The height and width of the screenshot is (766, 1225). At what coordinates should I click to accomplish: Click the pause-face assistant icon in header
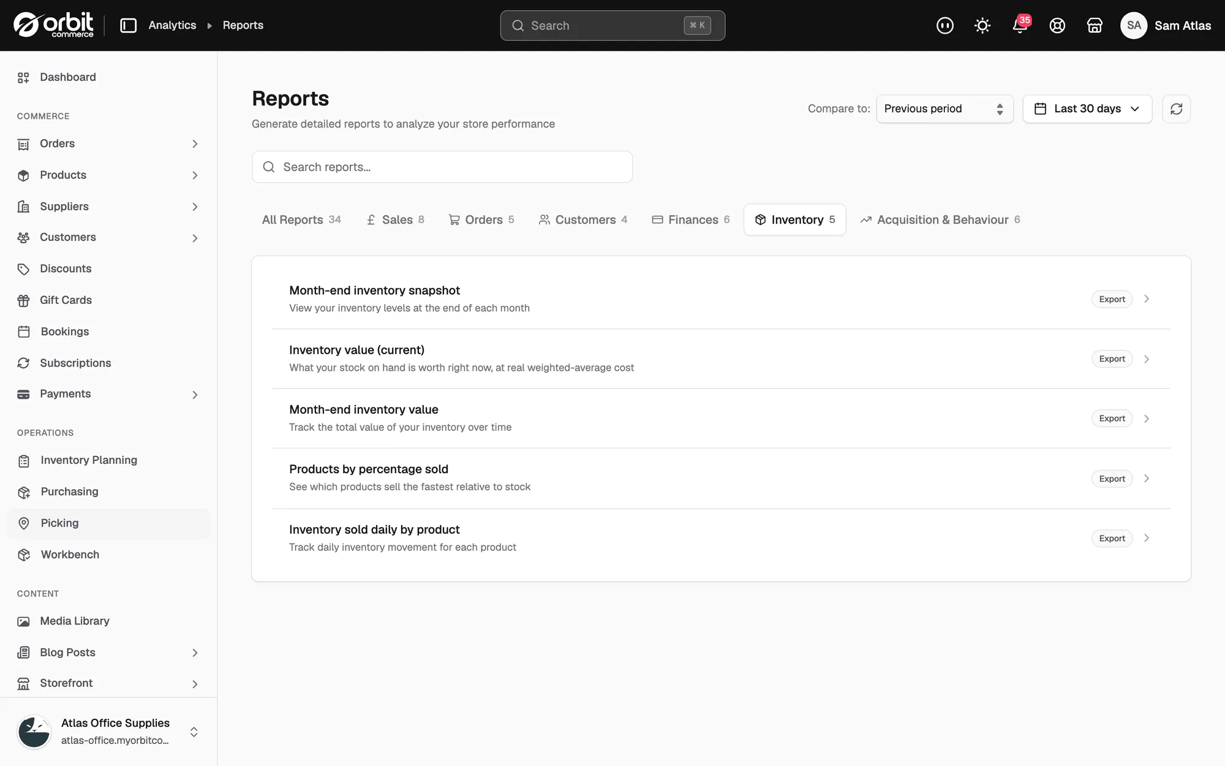point(945,25)
